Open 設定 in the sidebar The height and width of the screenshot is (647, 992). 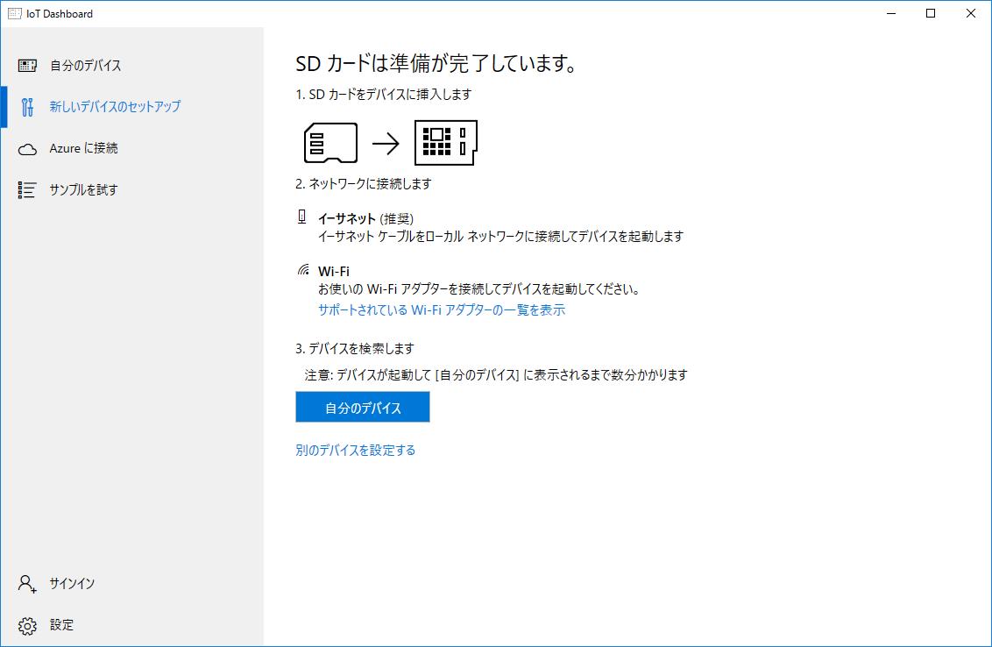(132, 625)
